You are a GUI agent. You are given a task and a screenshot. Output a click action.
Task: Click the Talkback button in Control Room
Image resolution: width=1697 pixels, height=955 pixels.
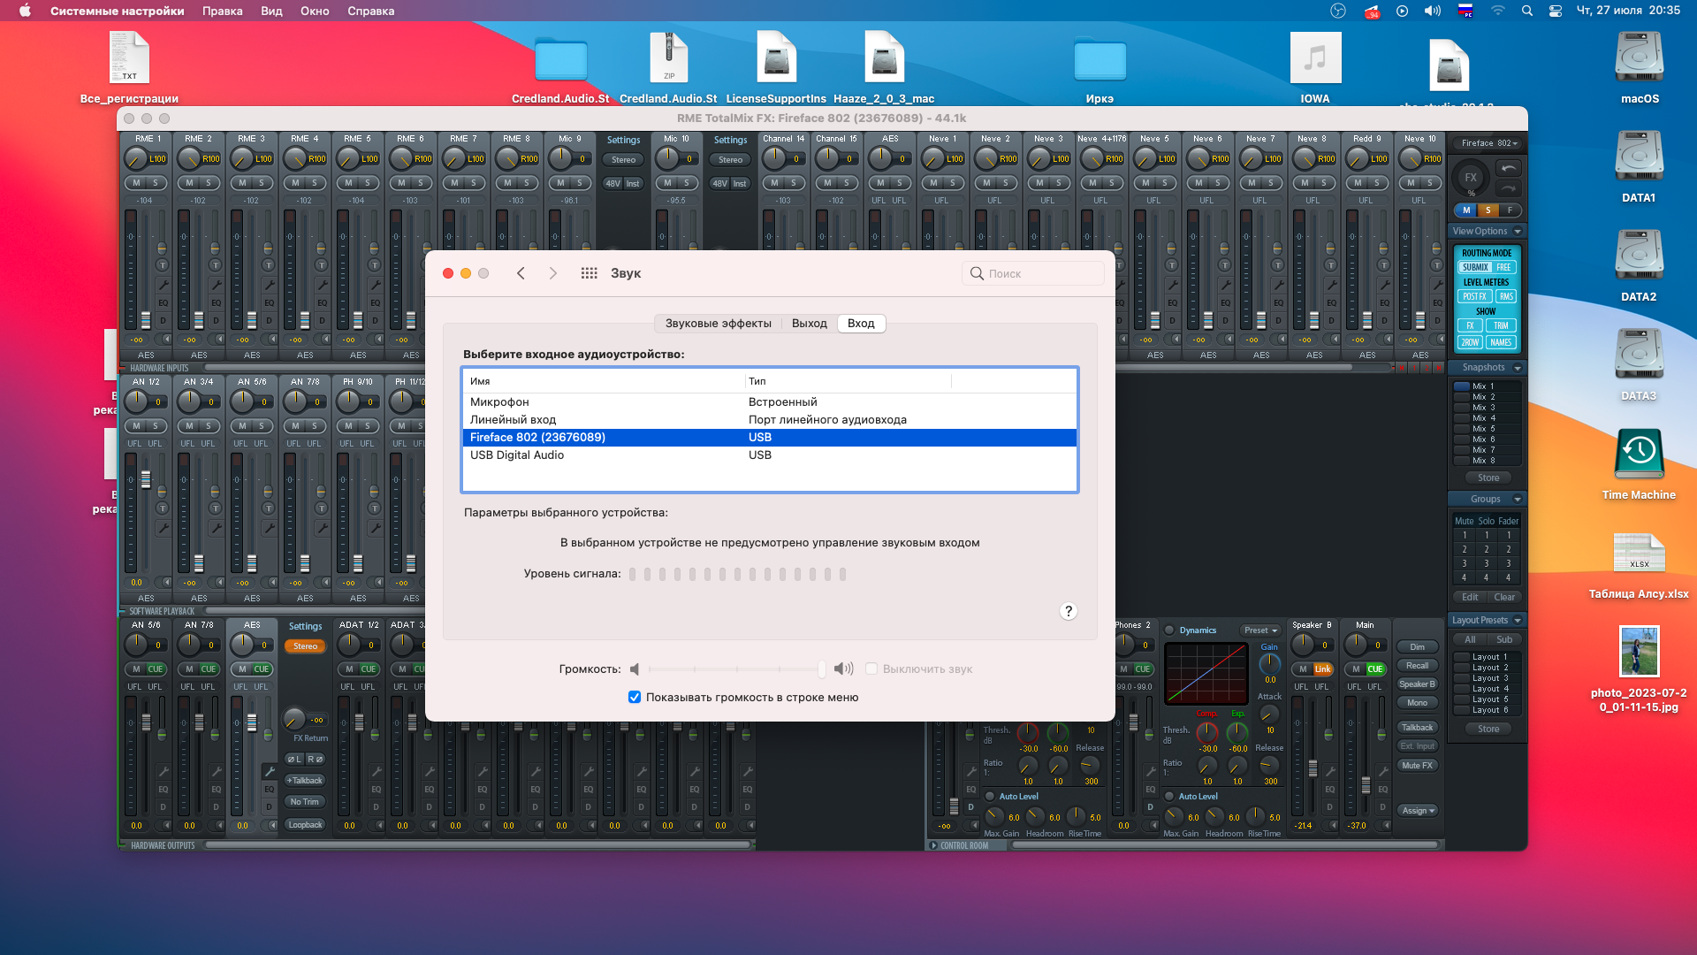pos(1418,728)
